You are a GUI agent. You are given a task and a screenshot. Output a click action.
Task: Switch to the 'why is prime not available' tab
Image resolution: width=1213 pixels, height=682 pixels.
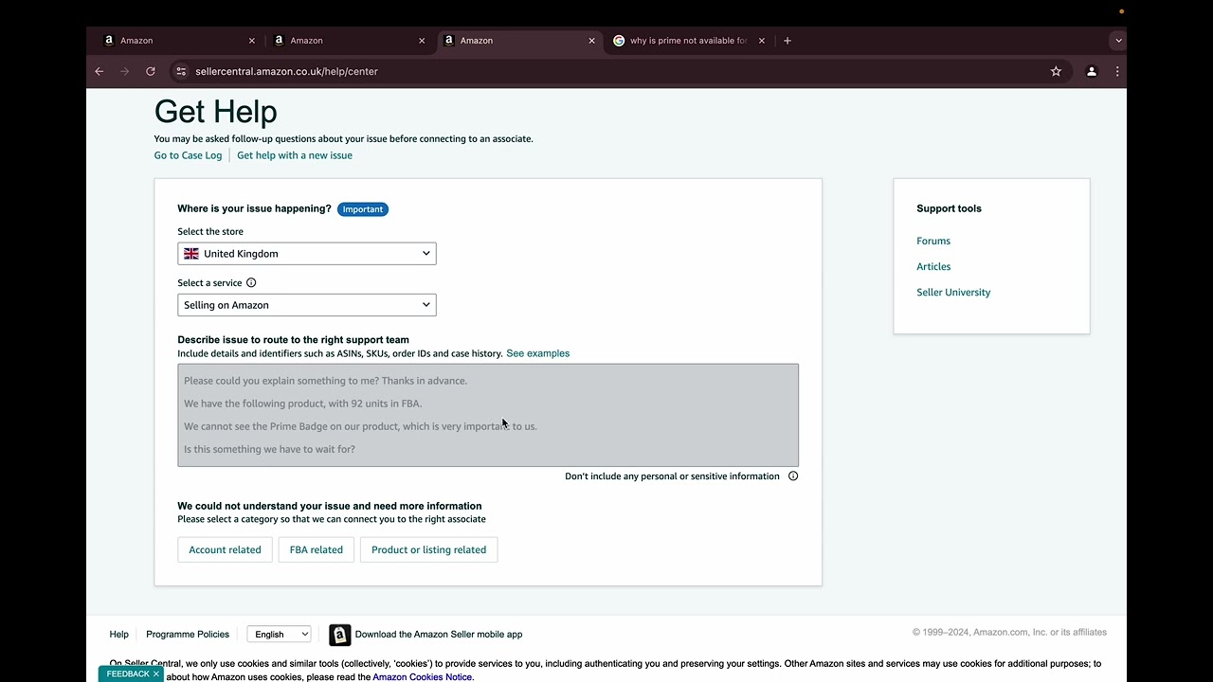coord(688,41)
